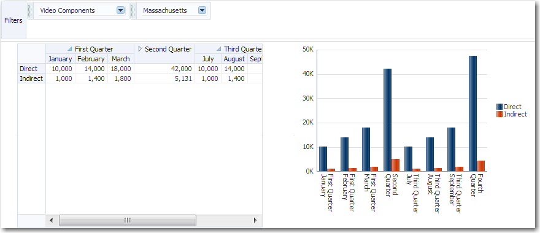540x233 pixels.
Task: Click the Indirect Second Quarter cell 5,131
Action: pyautogui.click(x=164, y=78)
